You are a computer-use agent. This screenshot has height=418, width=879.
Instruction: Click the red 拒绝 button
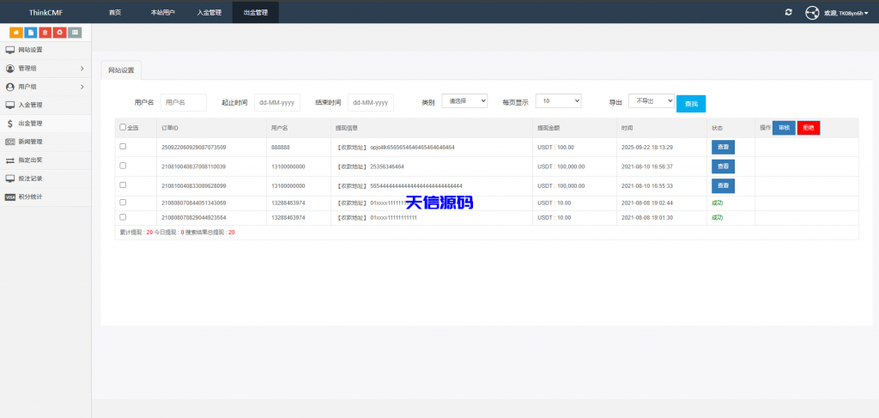808,127
